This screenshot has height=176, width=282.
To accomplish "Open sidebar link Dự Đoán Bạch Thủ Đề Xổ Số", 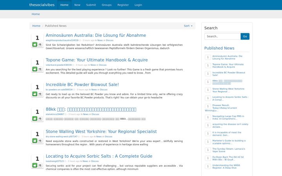I will 228,158.
